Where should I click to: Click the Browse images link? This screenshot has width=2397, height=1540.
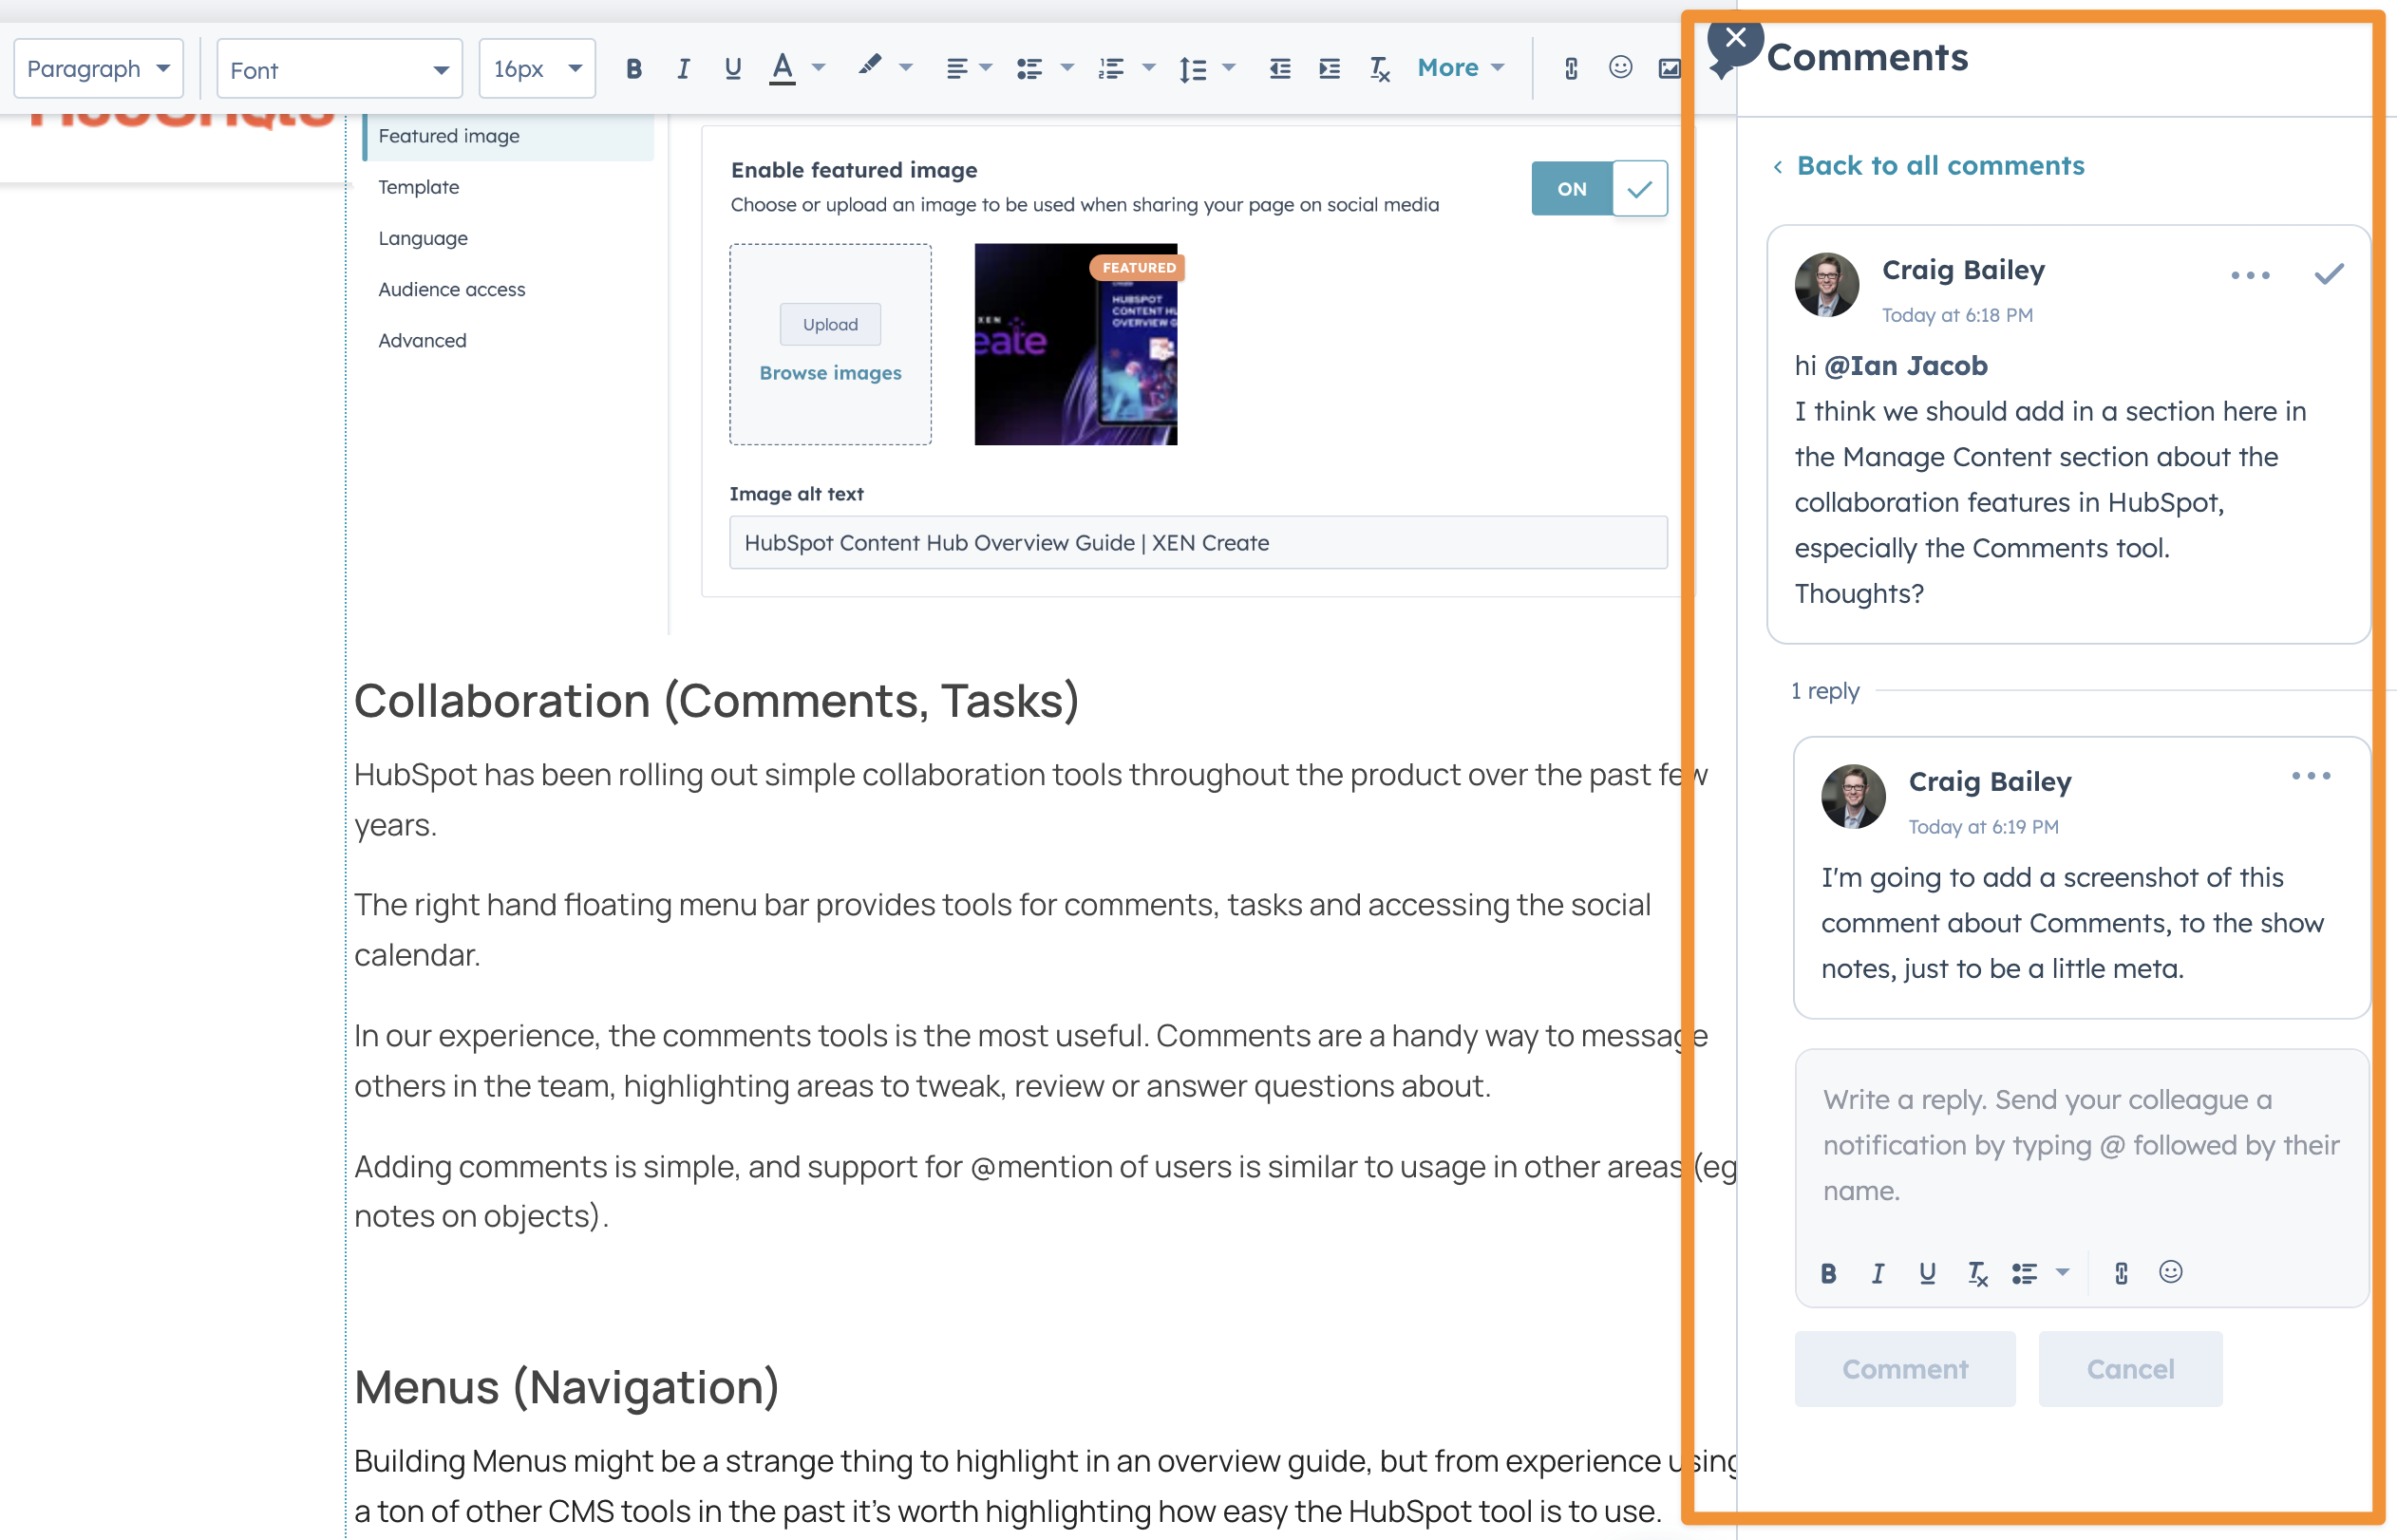coord(830,373)
